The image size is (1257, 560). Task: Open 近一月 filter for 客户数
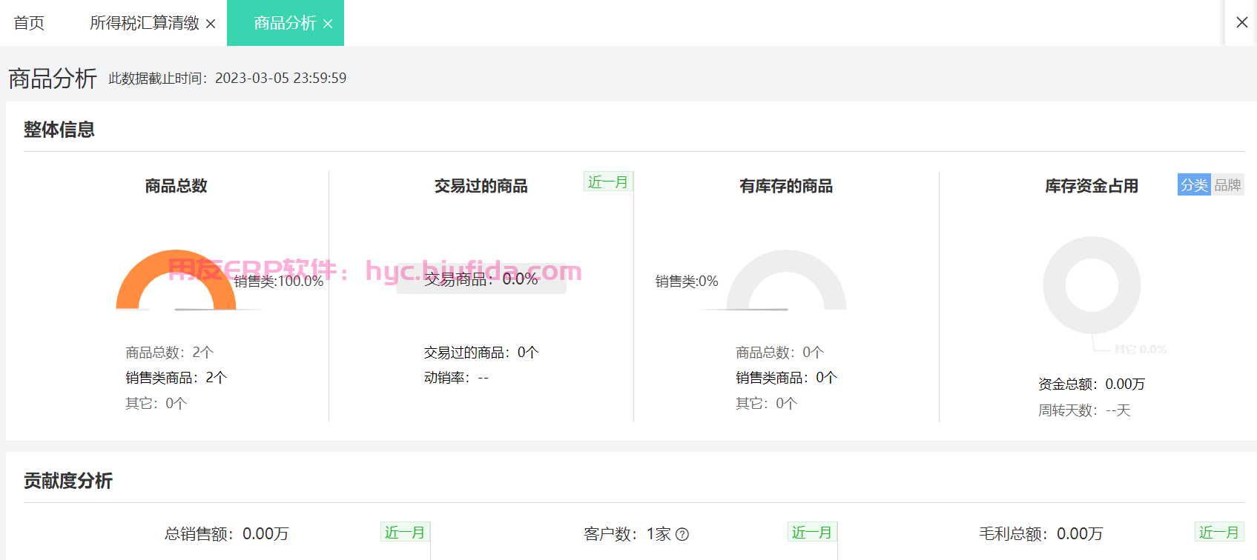point(812,532)
